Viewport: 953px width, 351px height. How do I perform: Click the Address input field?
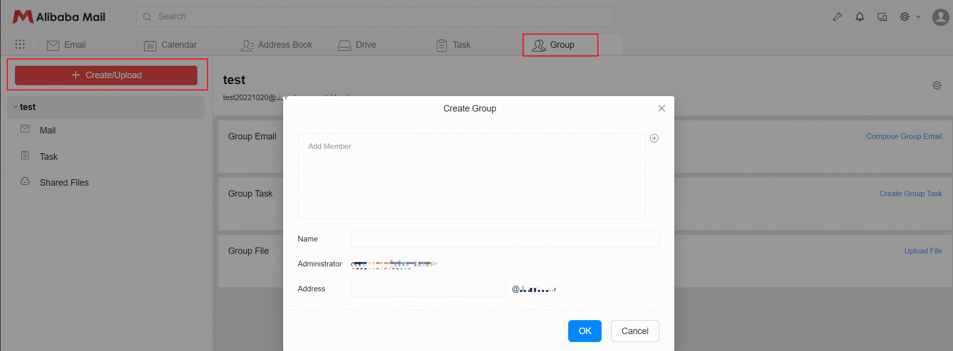(428, 289)
